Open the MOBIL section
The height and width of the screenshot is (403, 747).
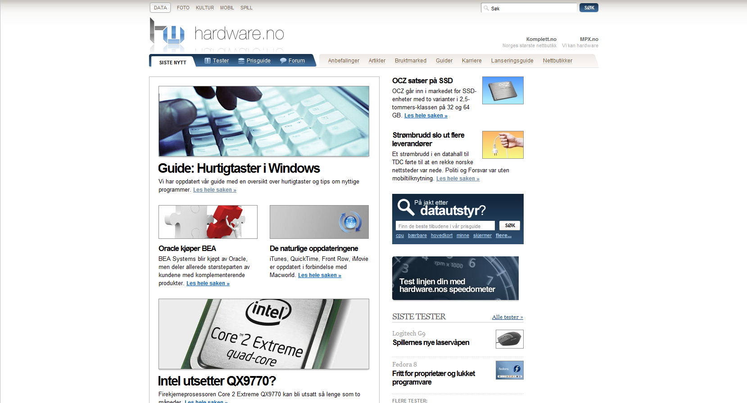[x=227, y=8]
